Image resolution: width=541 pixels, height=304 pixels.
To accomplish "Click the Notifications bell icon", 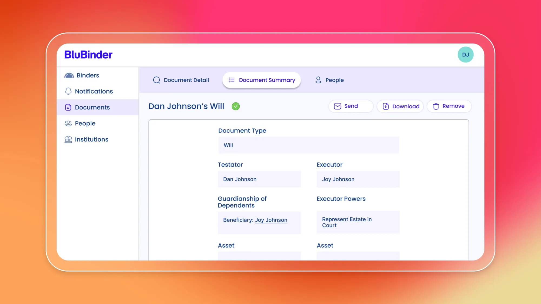I will (x=68, y=91).
